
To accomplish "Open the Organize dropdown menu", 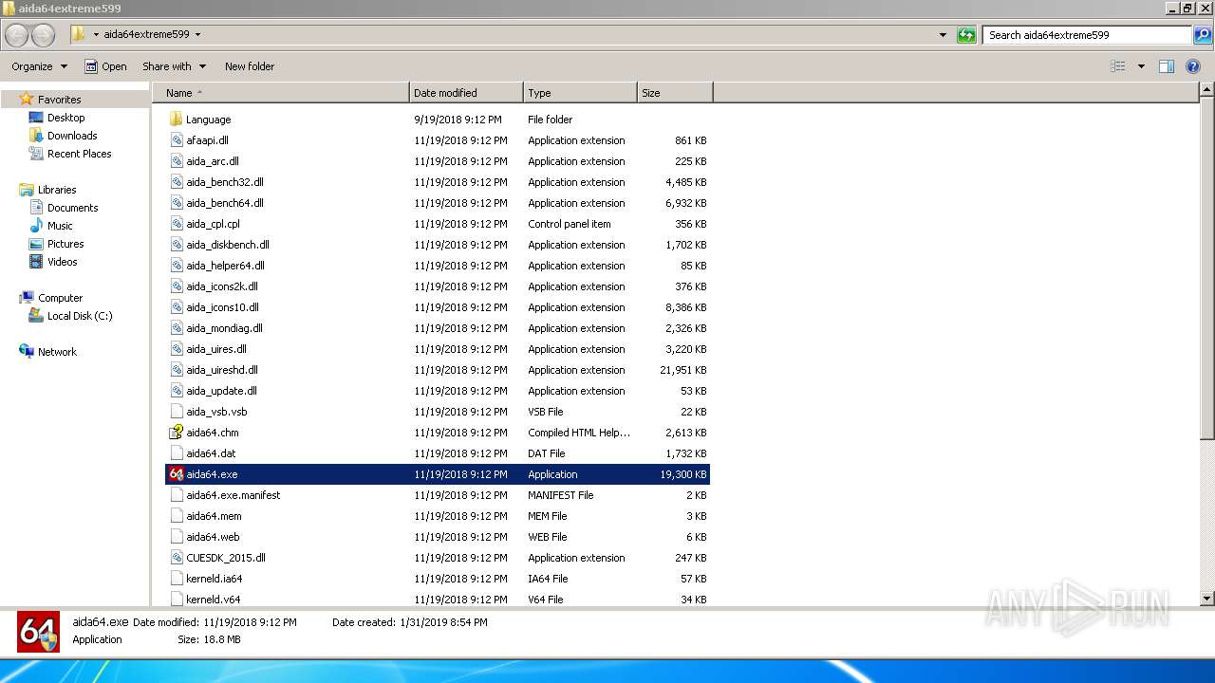I will tap(39, 66).
